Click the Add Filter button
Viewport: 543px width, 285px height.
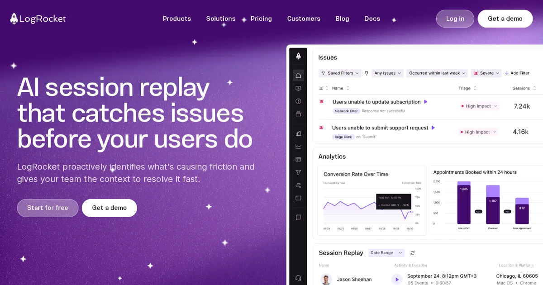pyautogui.click(x=517, y=73)
